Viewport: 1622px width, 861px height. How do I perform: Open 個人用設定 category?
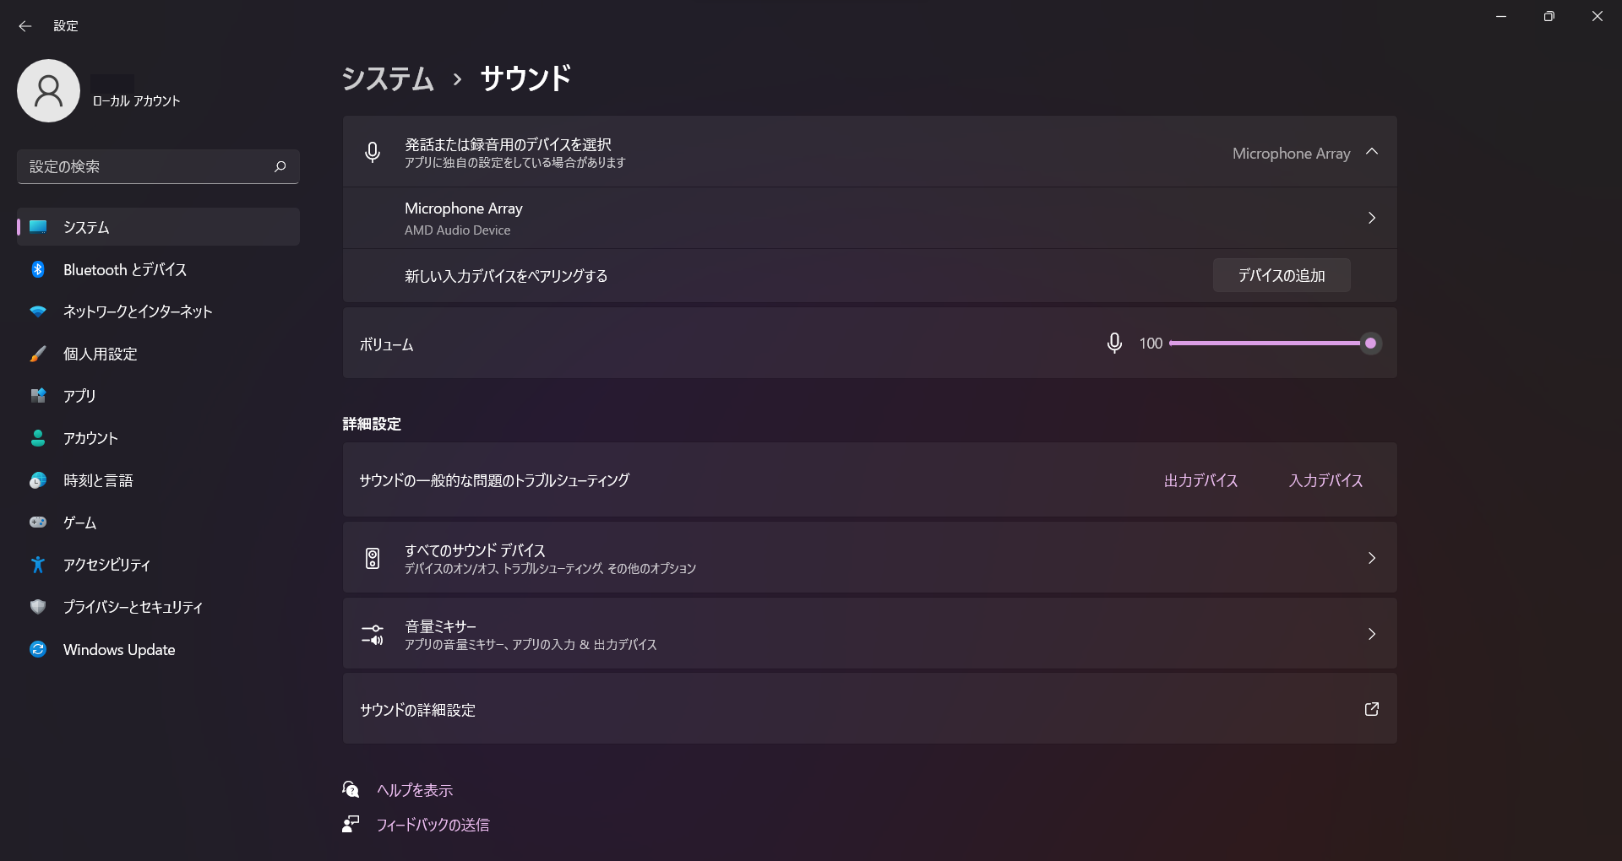coord(158,354)
